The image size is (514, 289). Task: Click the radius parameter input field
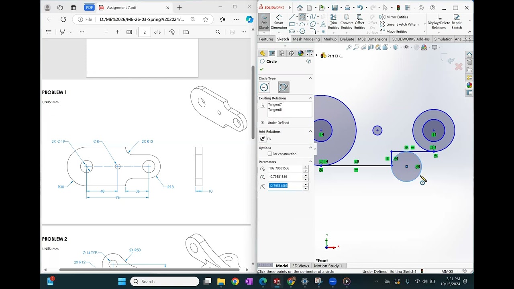285,185
